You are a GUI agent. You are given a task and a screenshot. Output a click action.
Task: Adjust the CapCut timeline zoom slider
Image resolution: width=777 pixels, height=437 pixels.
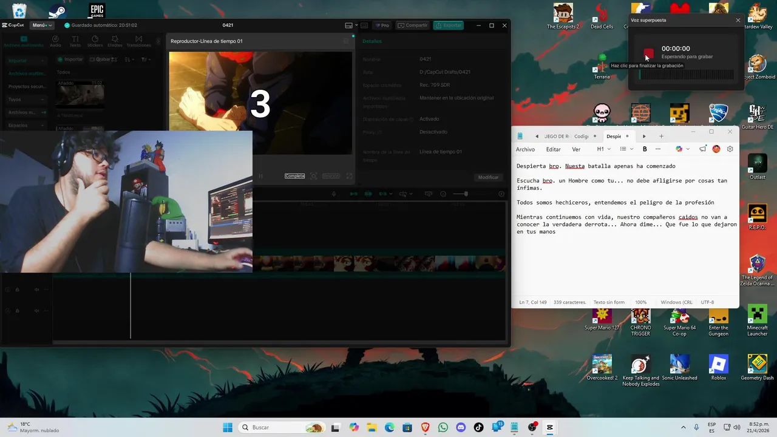[465, 194]
